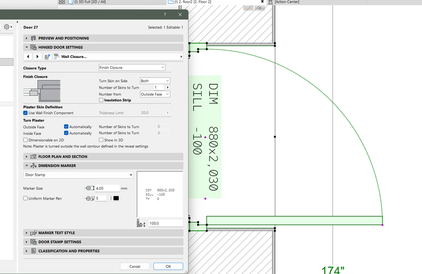Click the Dimension Marker panel icon
Screen dimensions: 422x274
click(x=33, y=165)
